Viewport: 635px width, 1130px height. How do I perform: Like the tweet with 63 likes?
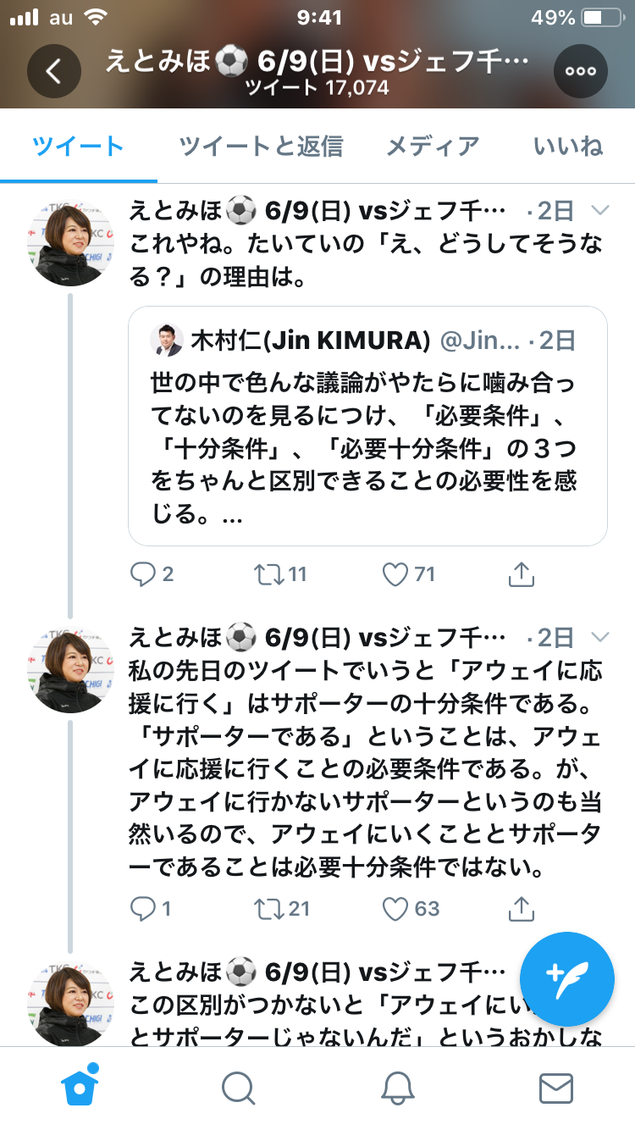coord(395,909)
